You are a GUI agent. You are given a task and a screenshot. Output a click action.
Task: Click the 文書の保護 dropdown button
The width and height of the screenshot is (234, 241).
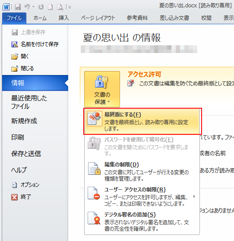coord(102,89)
